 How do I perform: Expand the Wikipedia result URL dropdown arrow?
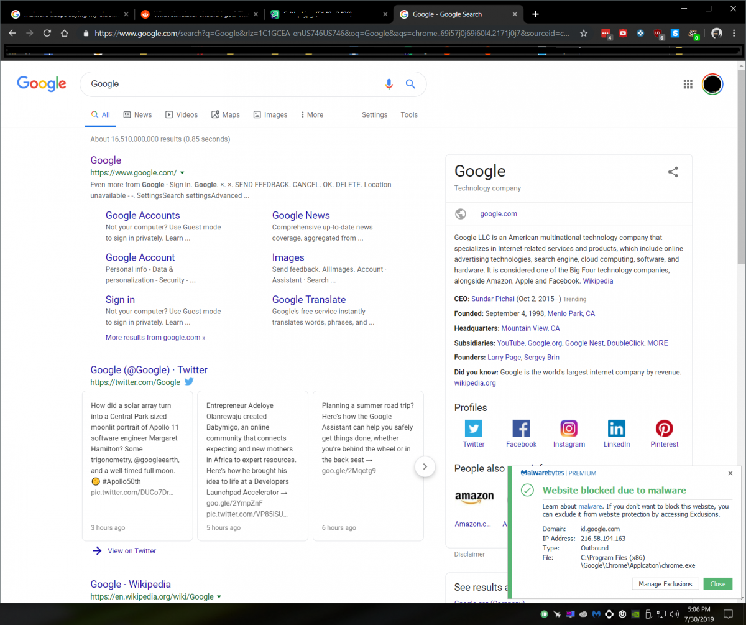click(x=219, y=597)
